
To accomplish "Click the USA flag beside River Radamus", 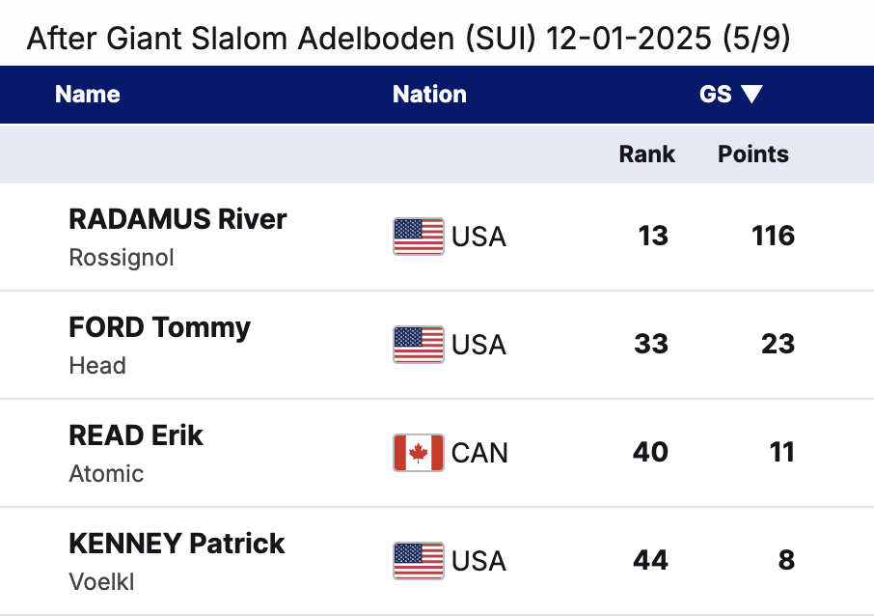I will click(x=418, y=237).
